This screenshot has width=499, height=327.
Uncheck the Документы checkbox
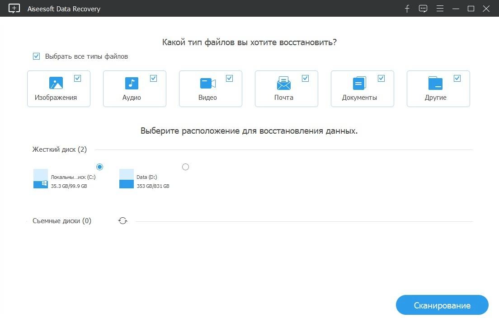coord(381,78)
